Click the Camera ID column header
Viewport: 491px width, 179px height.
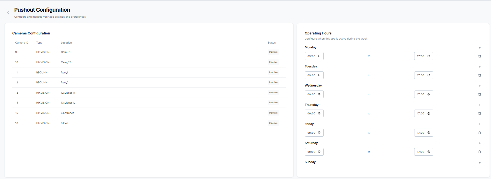22,43
